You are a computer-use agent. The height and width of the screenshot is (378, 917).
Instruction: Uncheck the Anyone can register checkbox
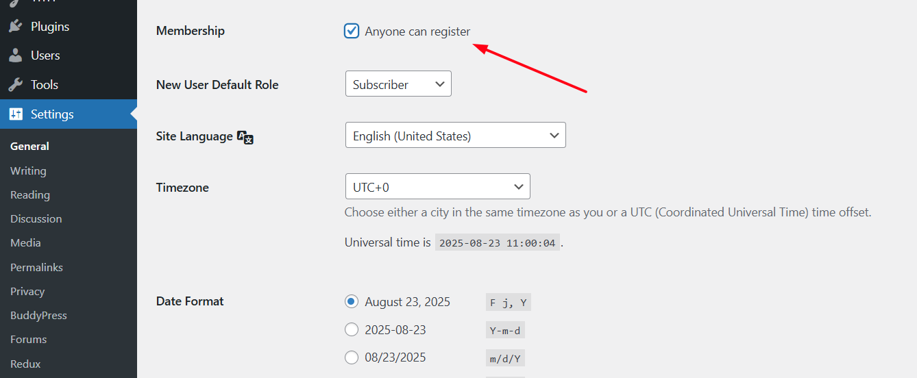352,31
